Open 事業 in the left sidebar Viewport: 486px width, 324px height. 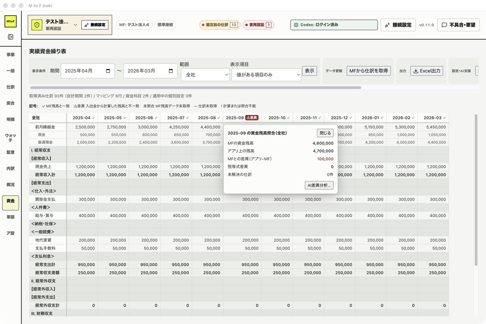click(x=11, y=54)
